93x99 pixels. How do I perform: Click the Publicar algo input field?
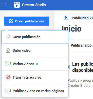(81, 45)
